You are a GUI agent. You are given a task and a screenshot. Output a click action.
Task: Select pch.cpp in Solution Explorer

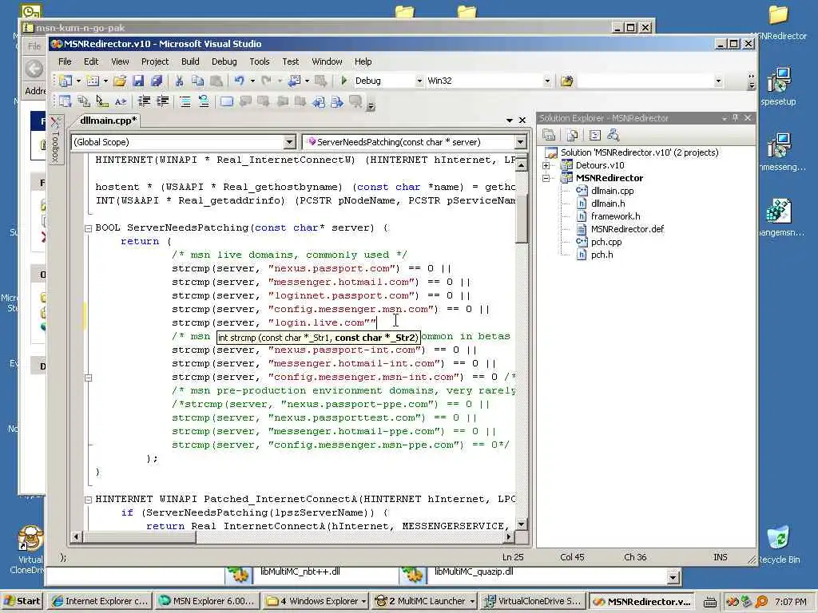(606, 242)
